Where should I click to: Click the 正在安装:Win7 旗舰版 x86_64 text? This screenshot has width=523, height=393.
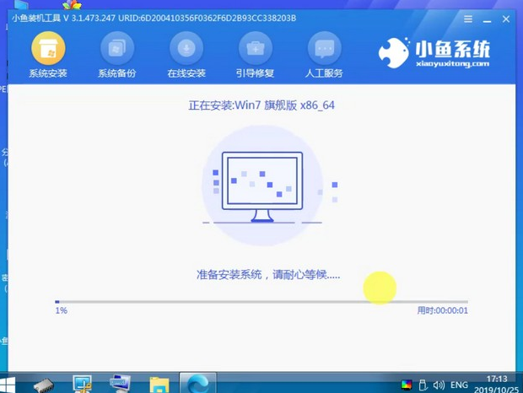261,105
